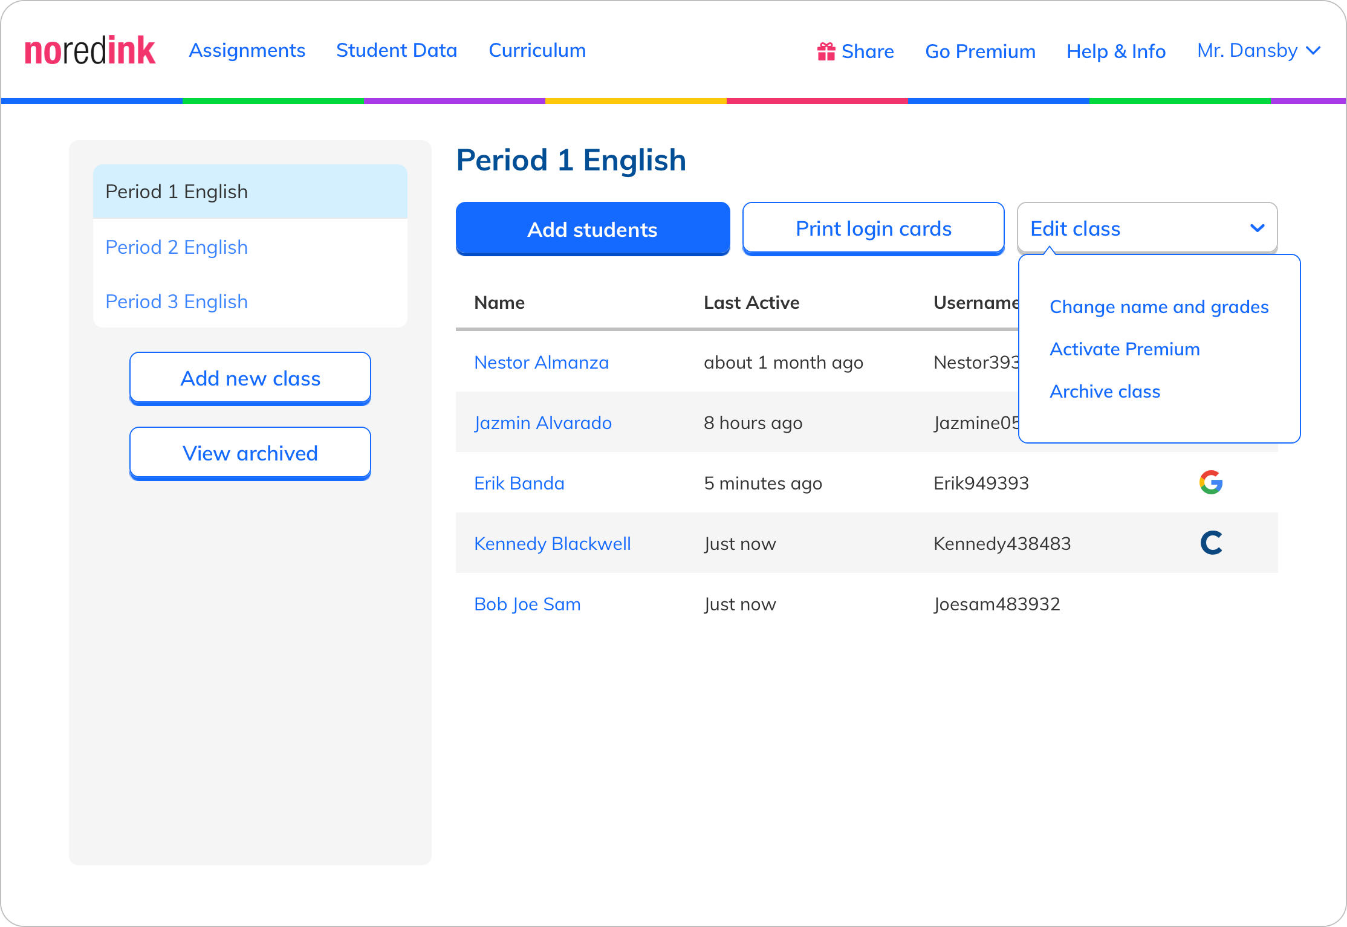1347x927 pixels.
Task: Switch to Period 3 English class
Action: point(177,302)
